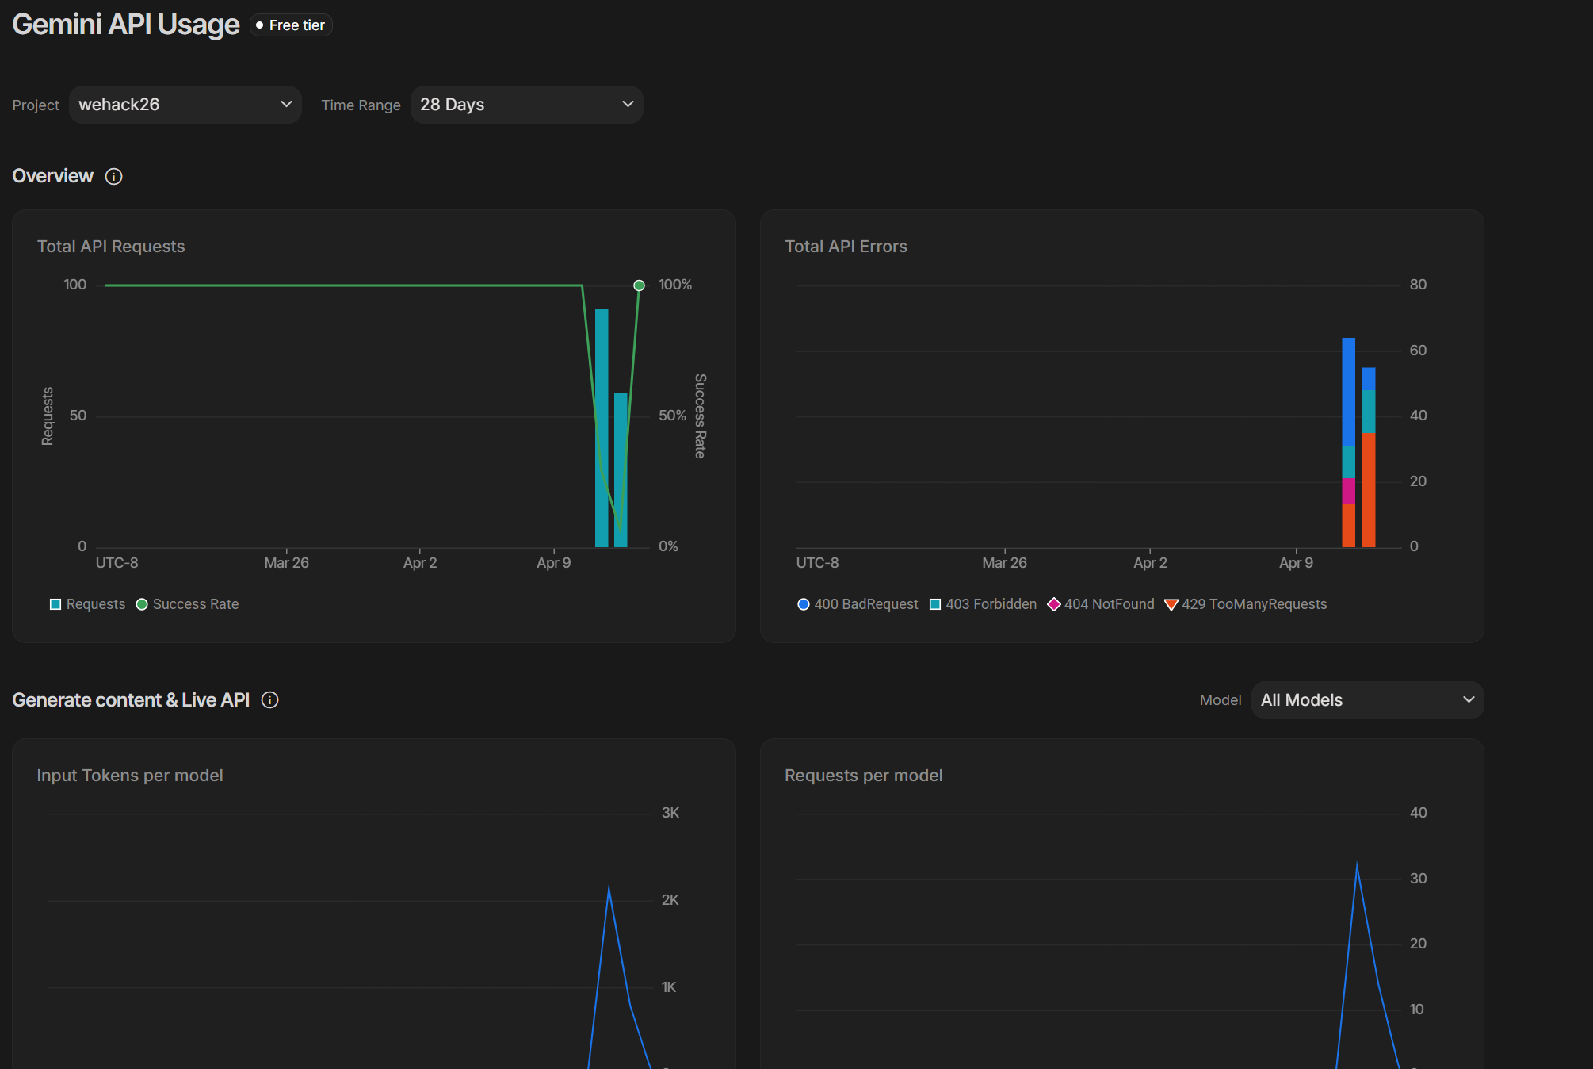Click the Requests per model line peak
Viewport: 1593px width, 1069px height.
[x=1357, y=864]
